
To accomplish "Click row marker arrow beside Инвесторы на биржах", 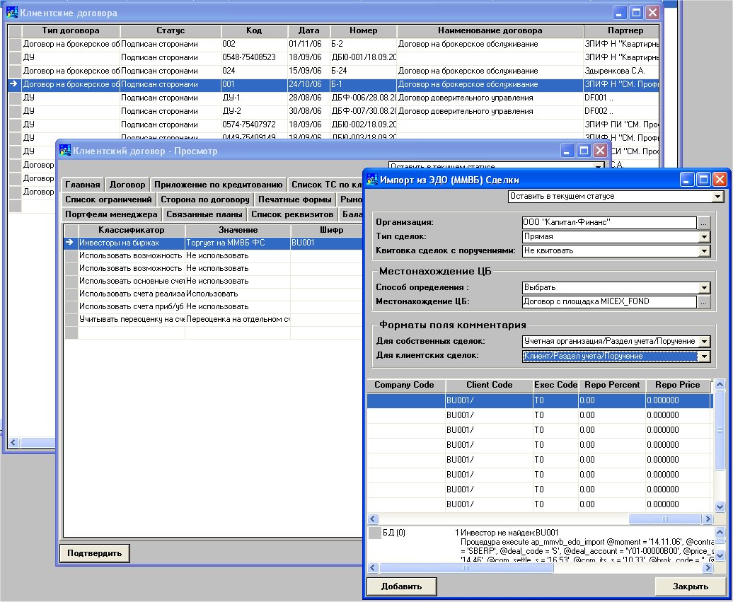I will 70,243.
